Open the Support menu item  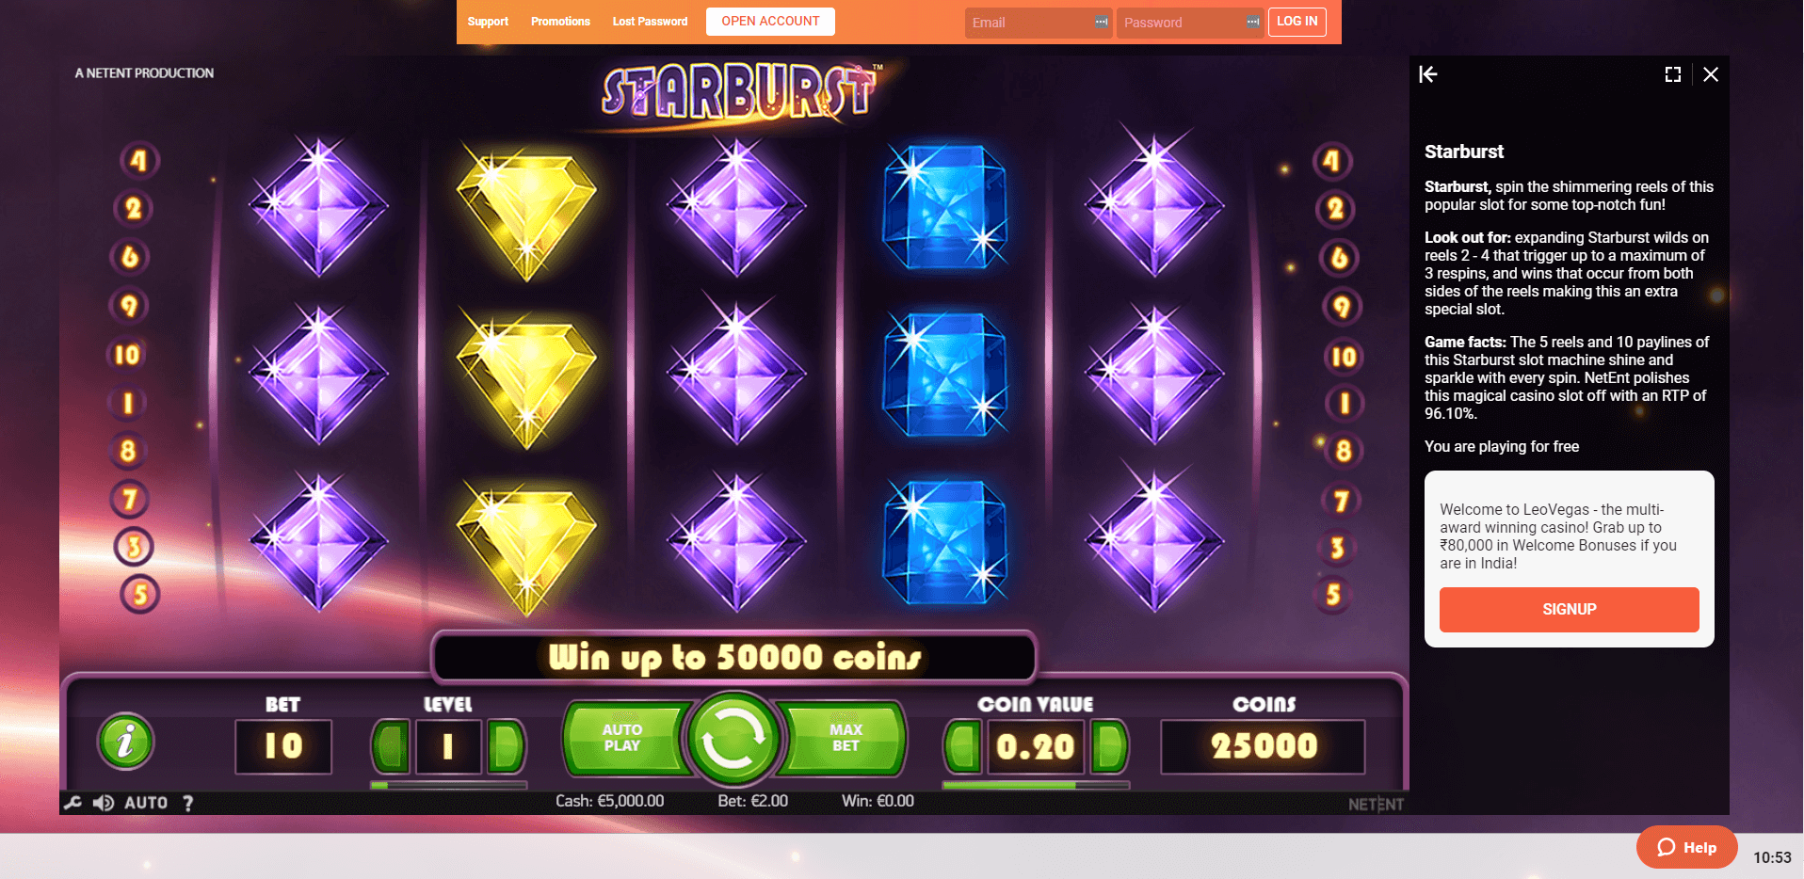pyautogui.click(x=488, y=22)
